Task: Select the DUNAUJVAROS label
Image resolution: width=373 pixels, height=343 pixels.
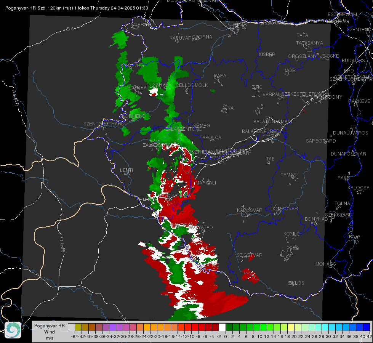Action: tap(351, 133)
